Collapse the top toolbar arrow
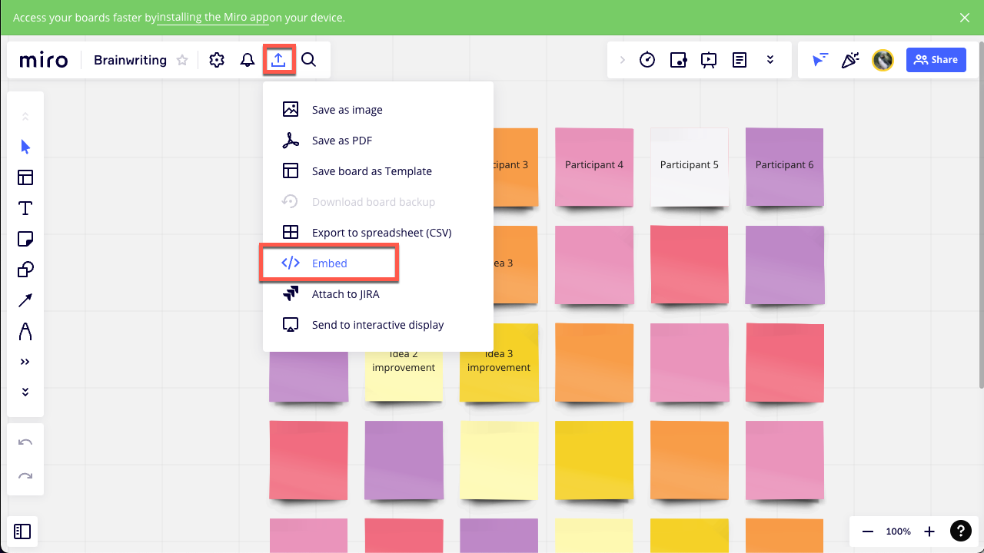The image size is (984, 553). pyautogui.click(x=623, y=60)
